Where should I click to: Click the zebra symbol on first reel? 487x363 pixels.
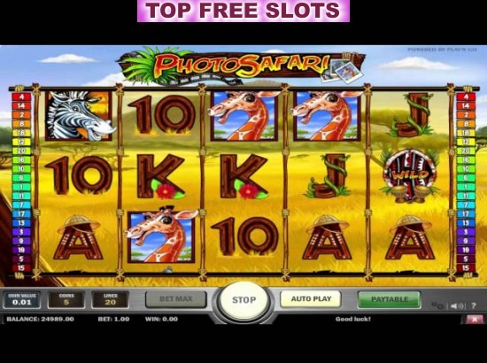[x=80, y=115]
